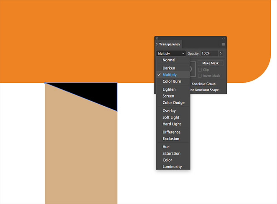
Task: Choose the Hue blending mode
Action: tap(173, 147)
